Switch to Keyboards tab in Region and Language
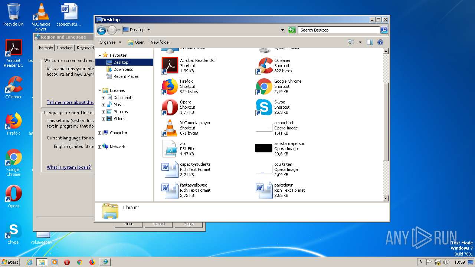Viewport: 475px width, 267px height. coord(85,48)
